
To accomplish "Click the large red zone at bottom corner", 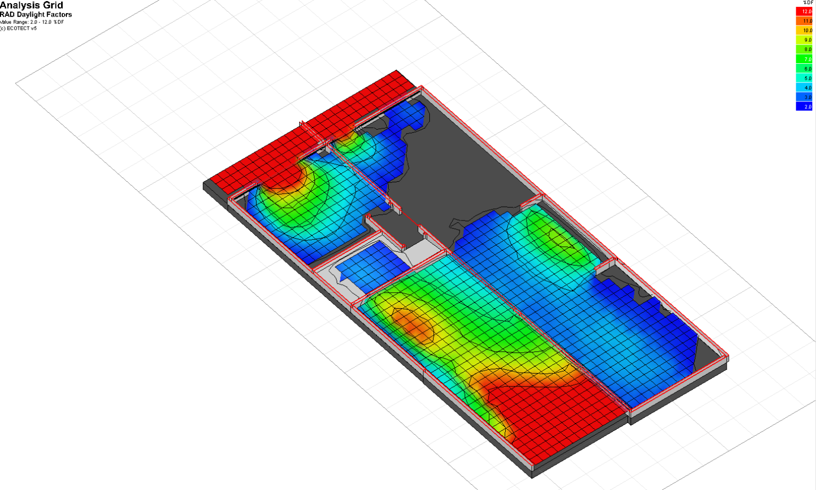I will [552, 420].
